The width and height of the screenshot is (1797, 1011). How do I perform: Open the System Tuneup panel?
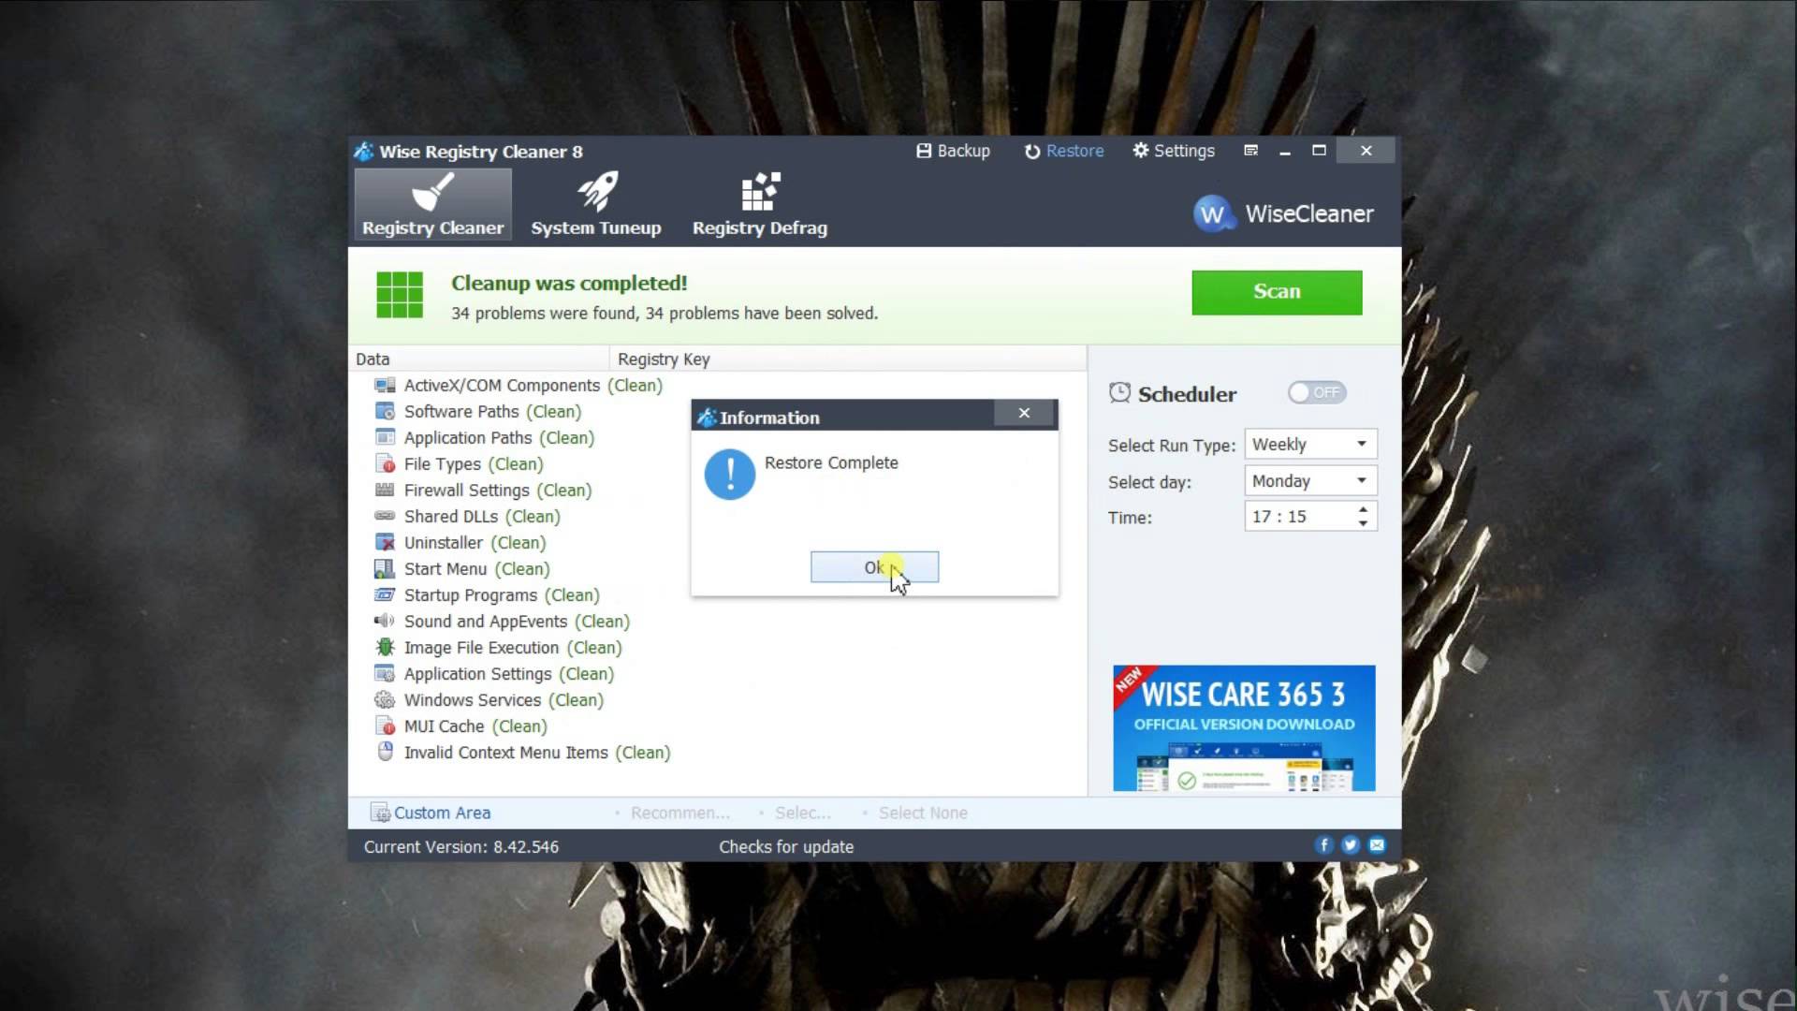pos(596,204)
